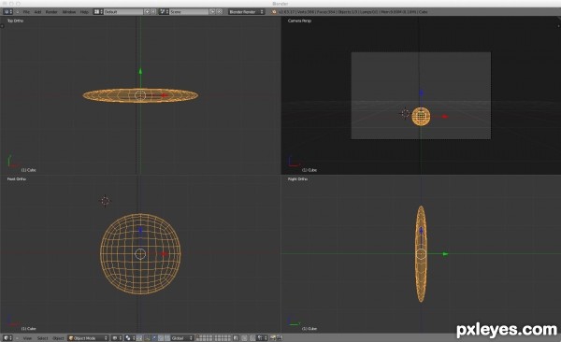
Task: Click the Default screen layout name field
Action: (x=123, y=12)
